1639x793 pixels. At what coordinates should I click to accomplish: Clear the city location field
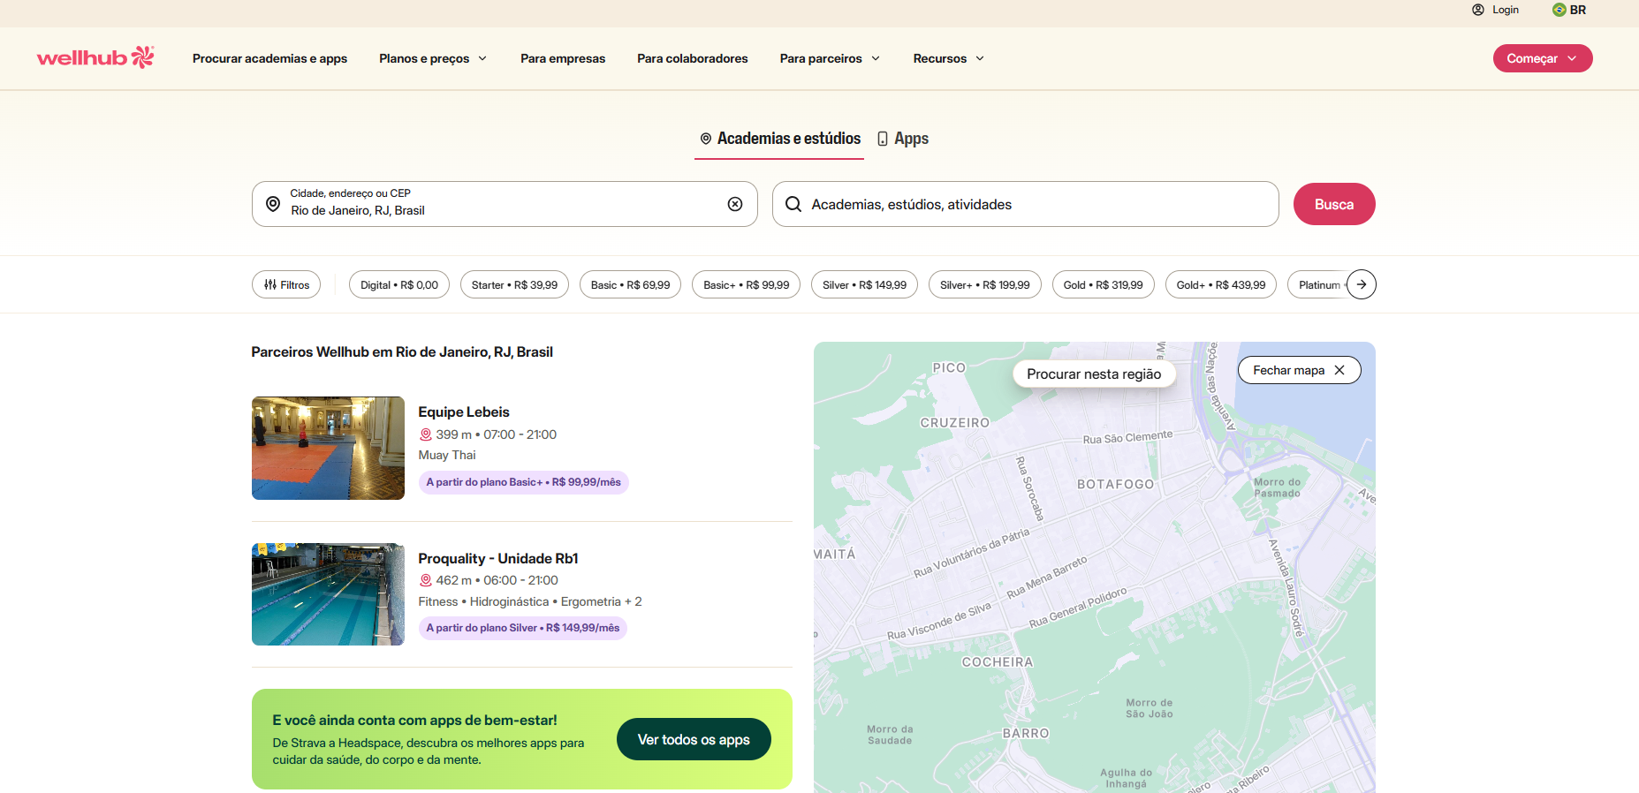pos(734,204)
